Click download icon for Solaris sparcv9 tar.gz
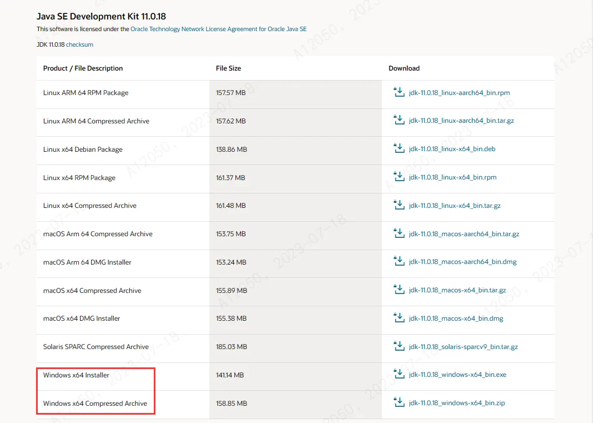 (x=399, y=346)
